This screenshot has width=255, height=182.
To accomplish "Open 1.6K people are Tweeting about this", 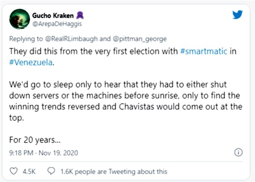I will point(113,171).
